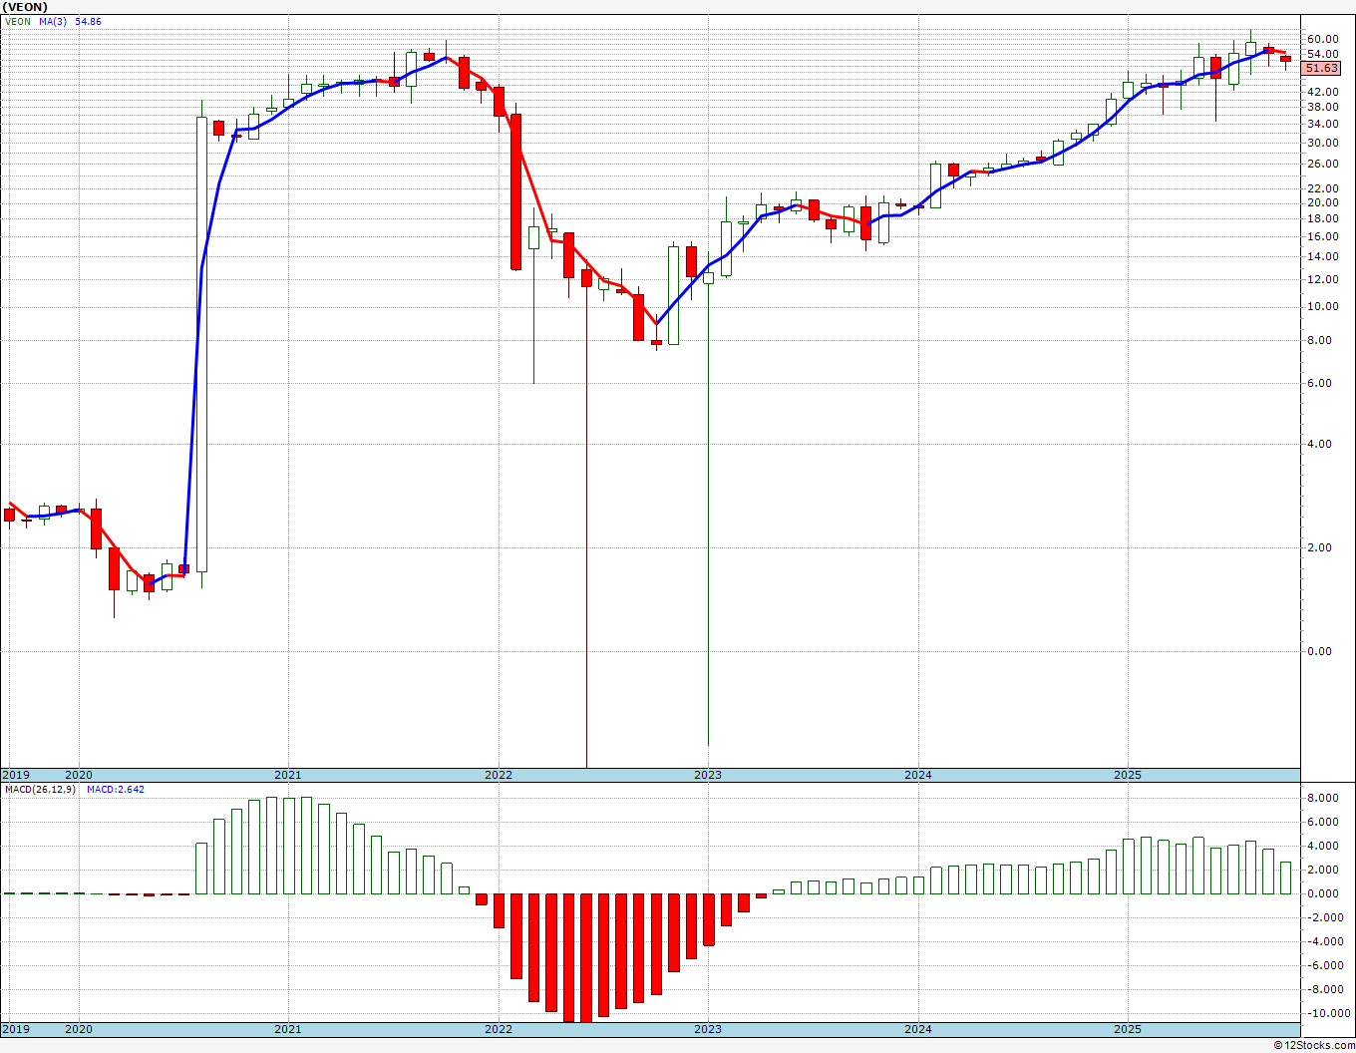Screen dimensions: 1356x1053
Task: Click 2023 on the price chart time axis
Action: 708,775
